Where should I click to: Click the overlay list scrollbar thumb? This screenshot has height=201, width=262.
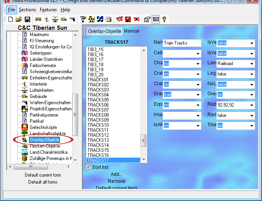coord(143,141)
